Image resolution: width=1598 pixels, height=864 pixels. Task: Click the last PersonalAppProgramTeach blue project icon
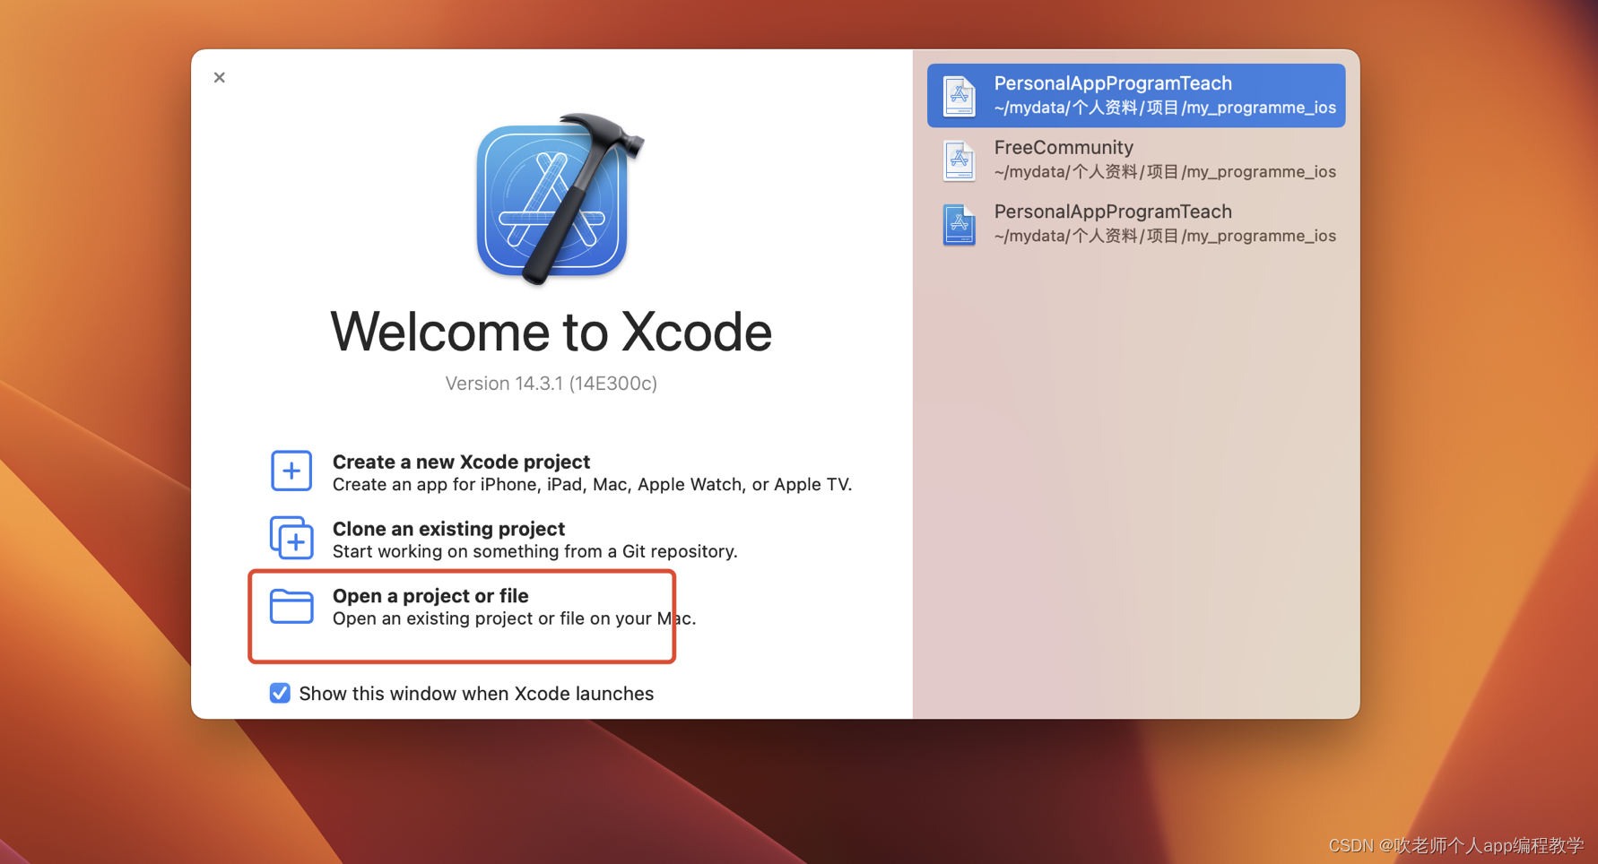click(959, 224)
